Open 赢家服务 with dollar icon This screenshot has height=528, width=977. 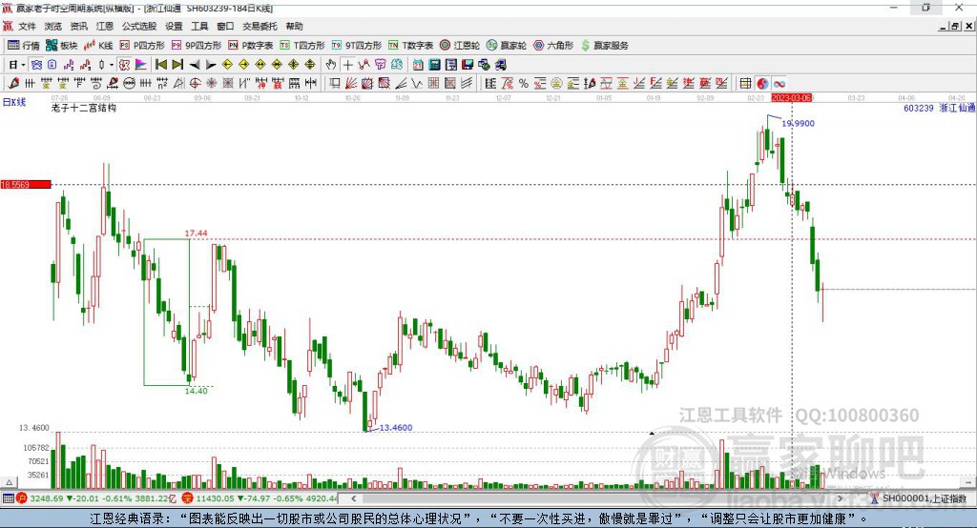tap(604, 46)
